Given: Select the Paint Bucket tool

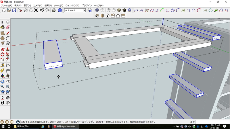Looking at the screenshot, I should [x=3, y=28].
